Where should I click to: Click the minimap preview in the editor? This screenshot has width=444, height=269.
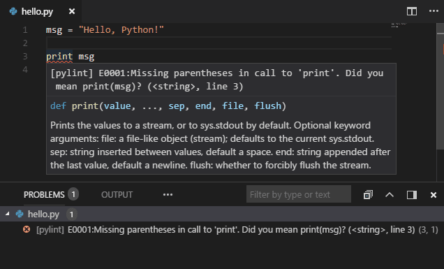tap(399, 25)
